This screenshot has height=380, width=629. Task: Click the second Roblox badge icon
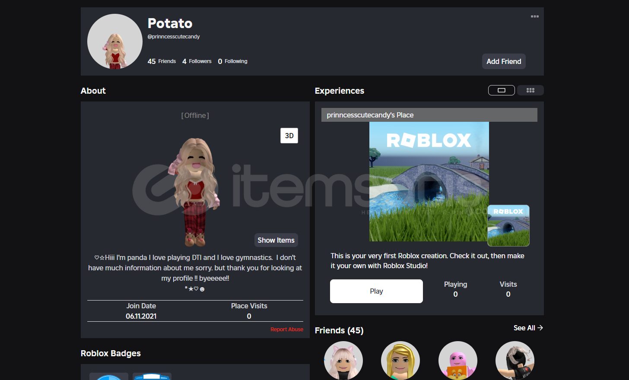[152, 377]
